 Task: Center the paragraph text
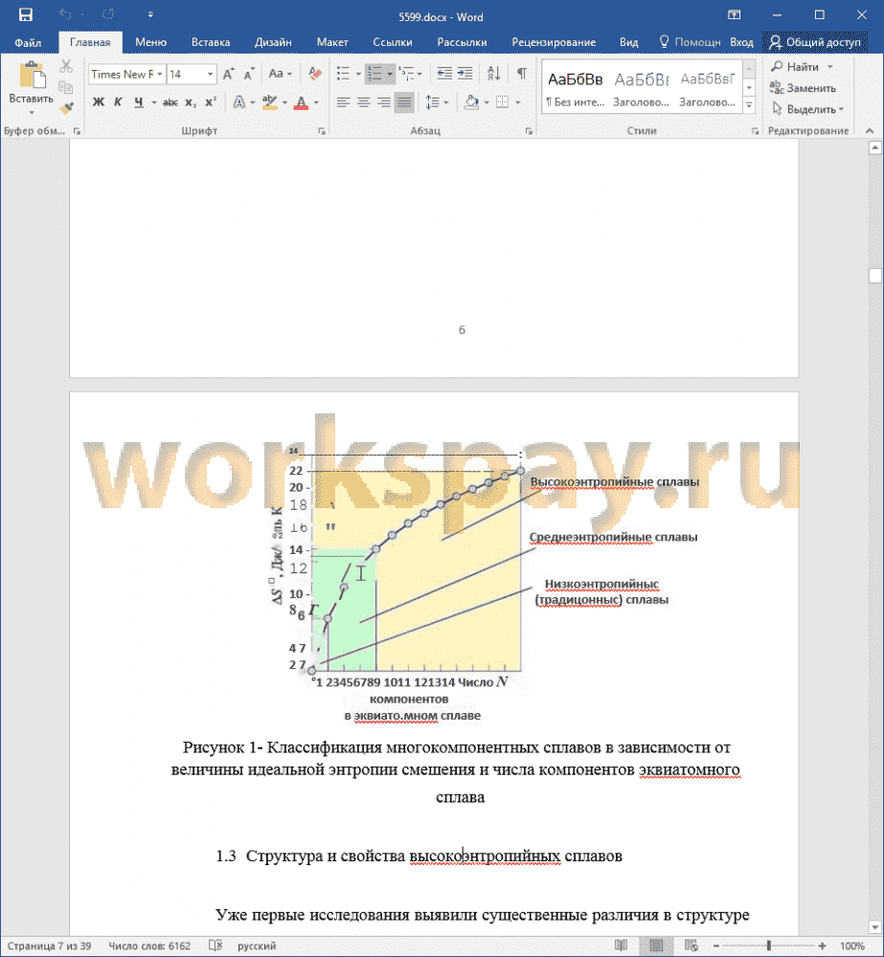point(364,102)
